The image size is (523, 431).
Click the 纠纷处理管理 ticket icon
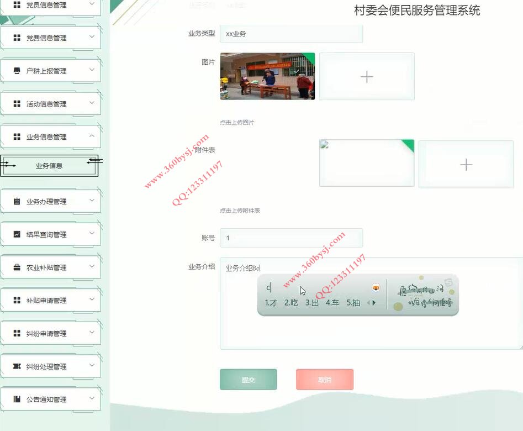17,366
